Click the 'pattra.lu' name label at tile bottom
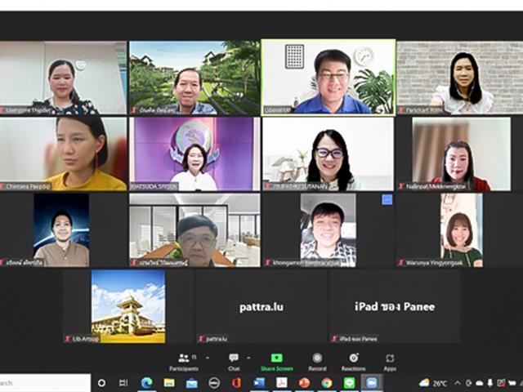Viewport: 523px width, 392px height. [x=217, y=339]
